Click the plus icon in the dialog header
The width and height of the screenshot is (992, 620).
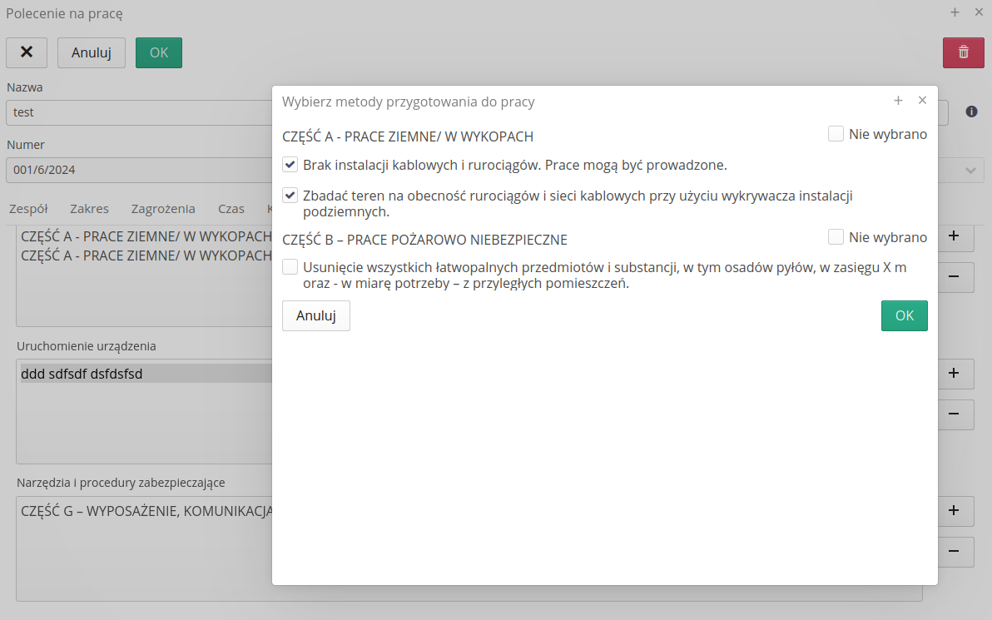898,101
